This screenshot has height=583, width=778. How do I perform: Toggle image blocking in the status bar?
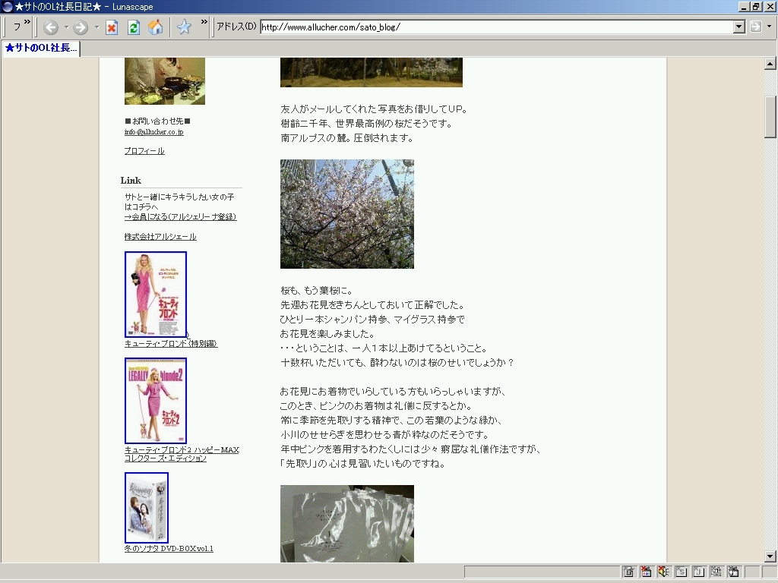point(646,572)
